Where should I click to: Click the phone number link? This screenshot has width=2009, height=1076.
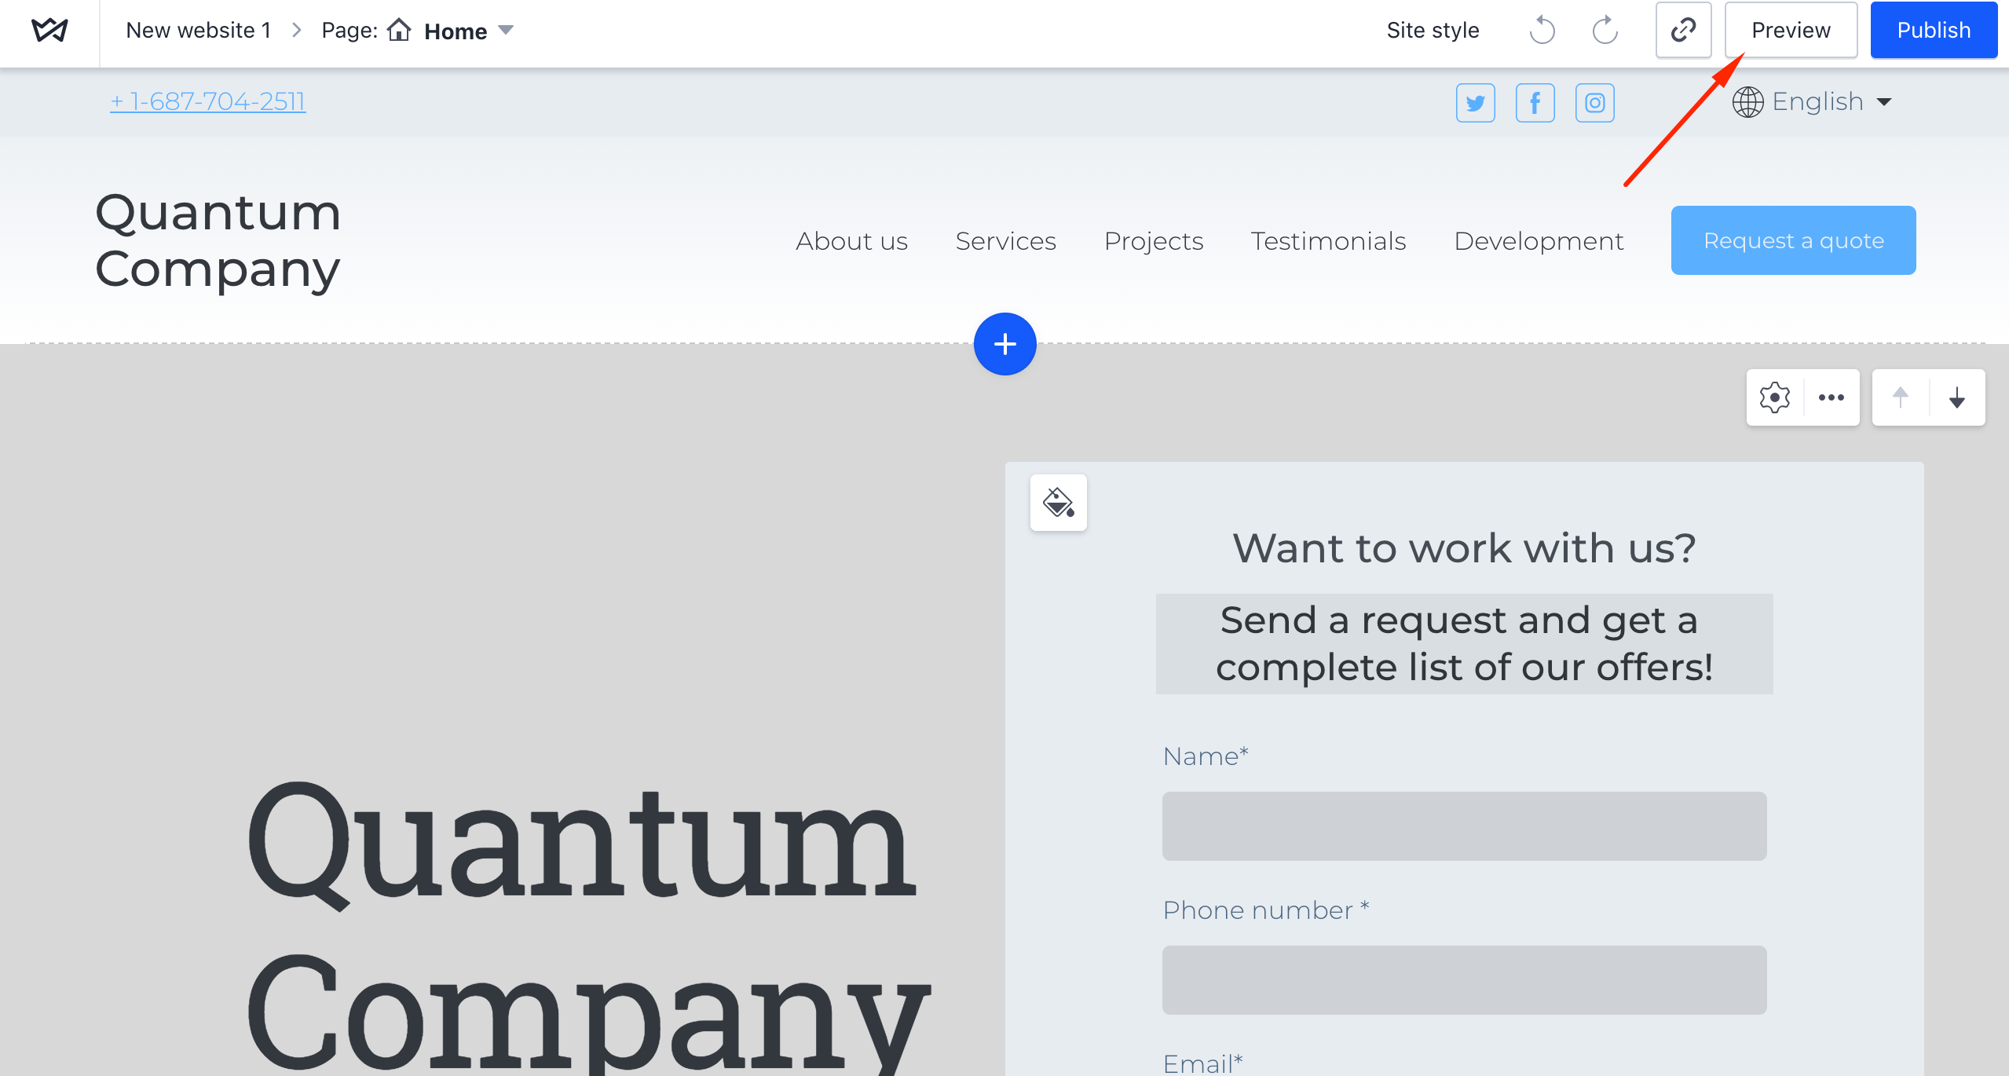208,102
